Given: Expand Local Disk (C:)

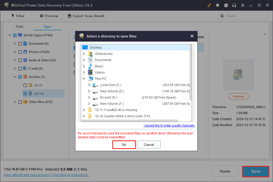Looking at the screenshot, I should click(x=89, y=85).
